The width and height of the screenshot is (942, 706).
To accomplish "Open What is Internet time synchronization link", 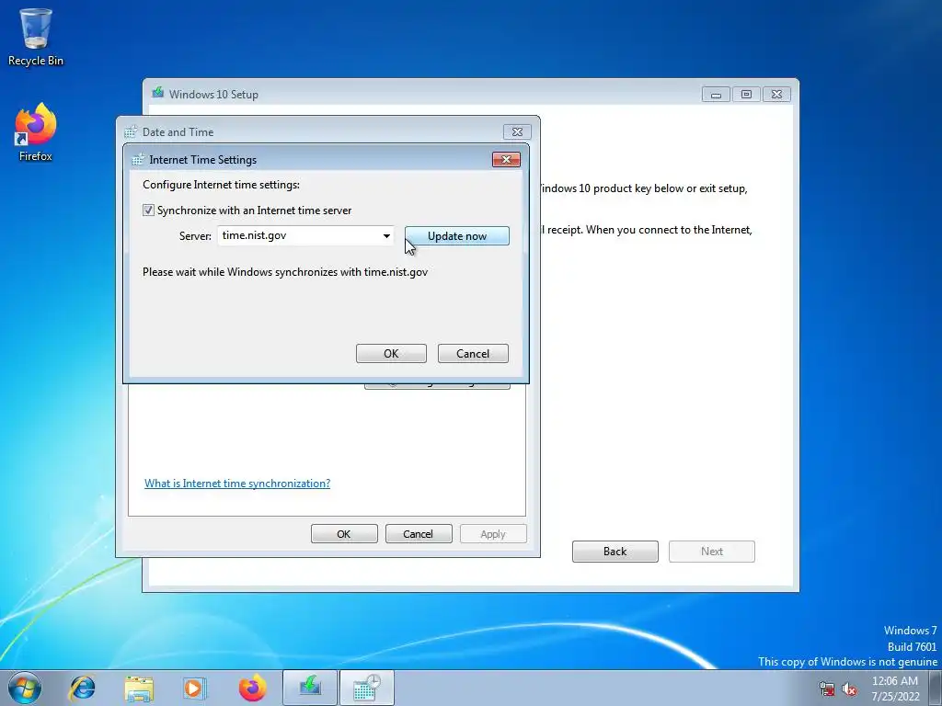I will [237, 484].
